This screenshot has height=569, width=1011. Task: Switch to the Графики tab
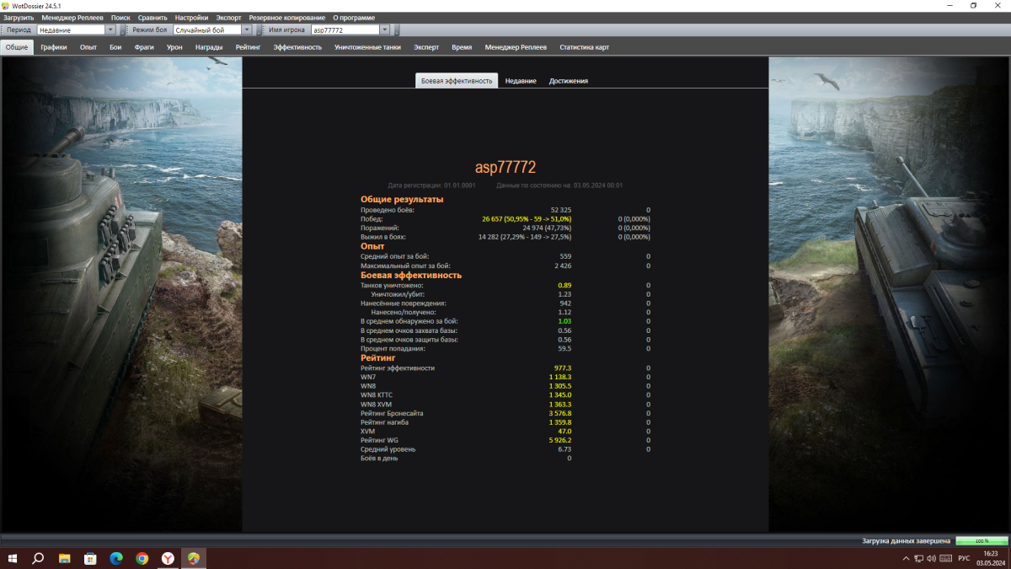click(x=53, y=47)
